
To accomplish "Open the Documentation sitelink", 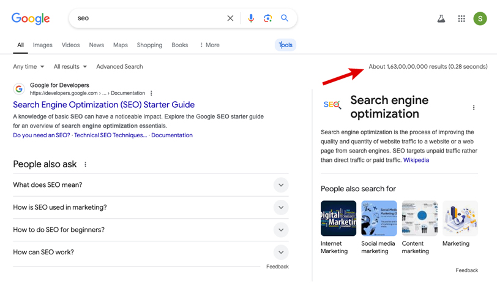I will click(x=172, y=135).
